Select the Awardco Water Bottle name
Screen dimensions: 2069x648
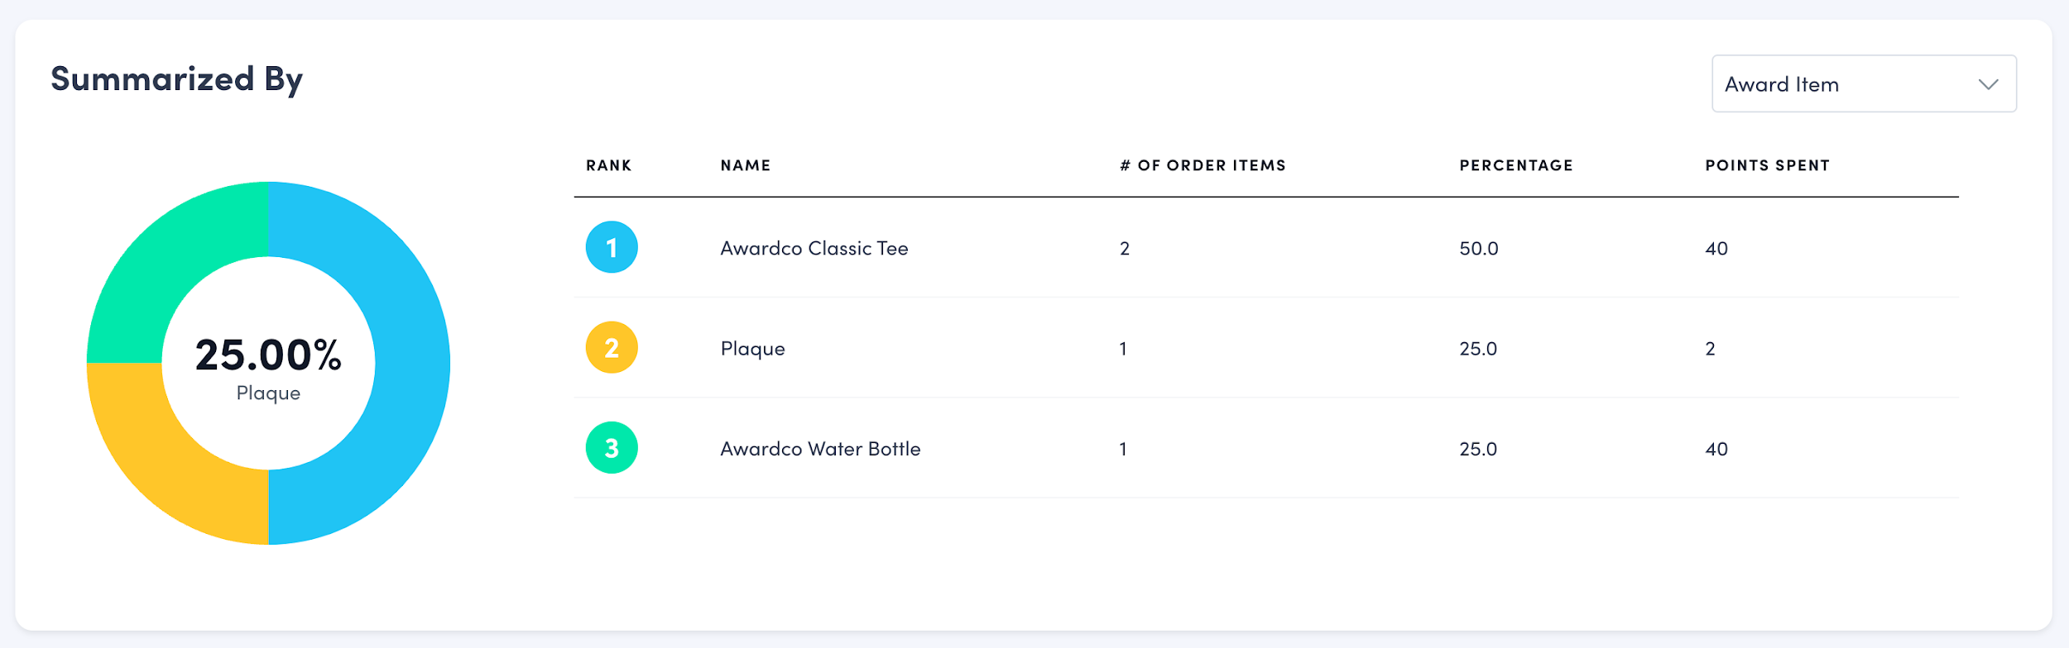[x=819, y=449]
